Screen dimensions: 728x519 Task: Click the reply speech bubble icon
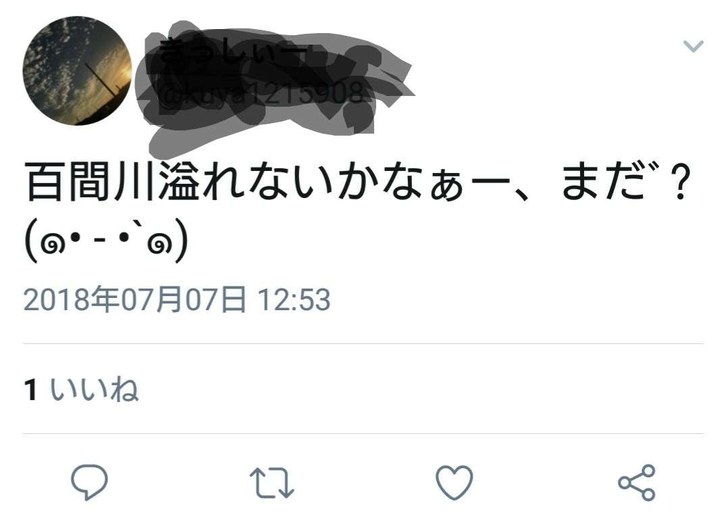[x=89, y=482]
